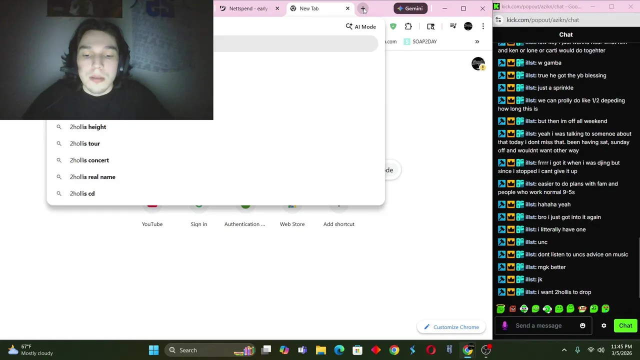
Task: Open the chat settings gear
Action: pos(603,325)
